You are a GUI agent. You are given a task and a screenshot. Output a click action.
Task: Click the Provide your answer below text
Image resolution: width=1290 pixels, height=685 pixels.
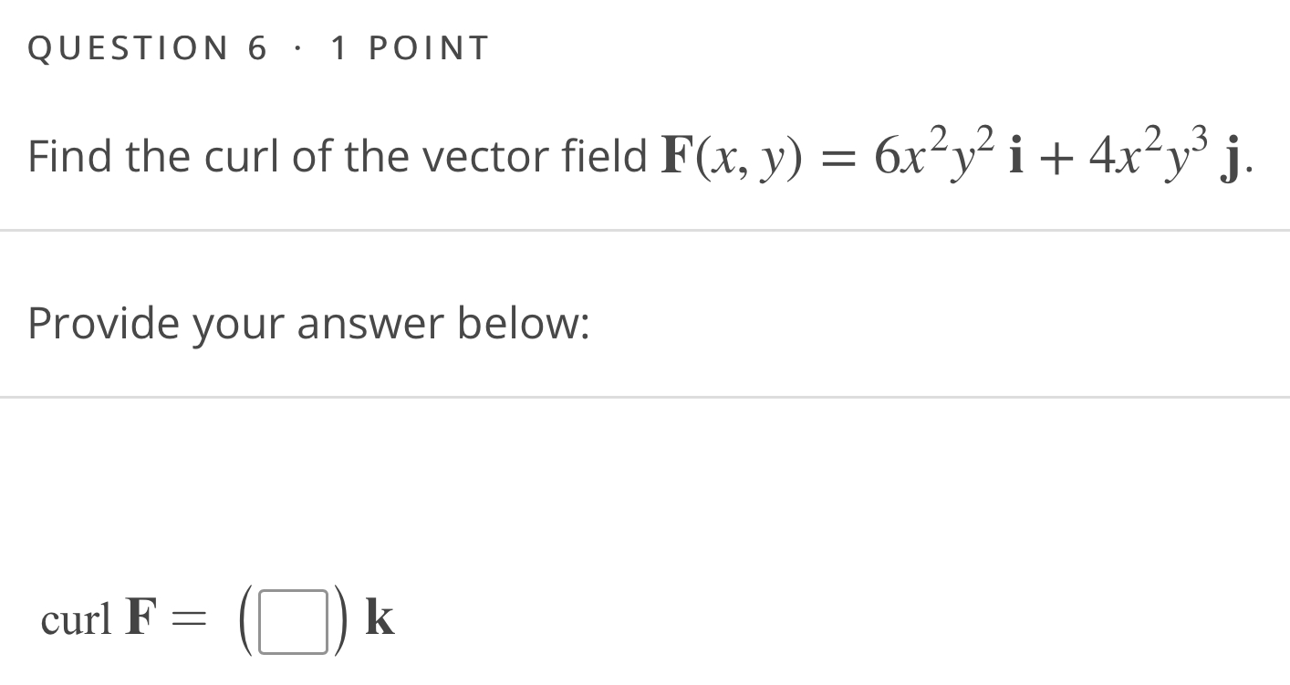coord(307,324)
